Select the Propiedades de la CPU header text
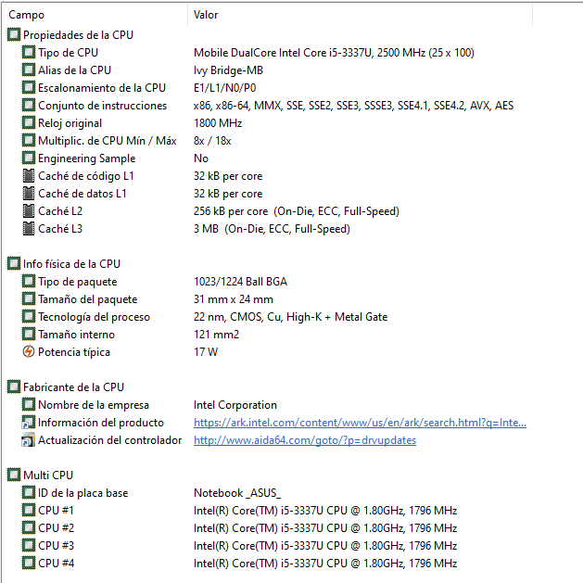583x583 pixels. (78, 35)
